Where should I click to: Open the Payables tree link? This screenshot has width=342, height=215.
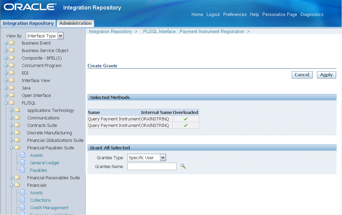(x=38, y=170)
